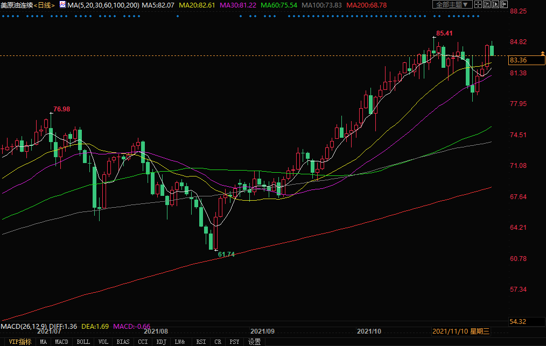Switch to the VIP指标 tab
The height and width of the screenshot is (346, 546).
coord(17,342)
